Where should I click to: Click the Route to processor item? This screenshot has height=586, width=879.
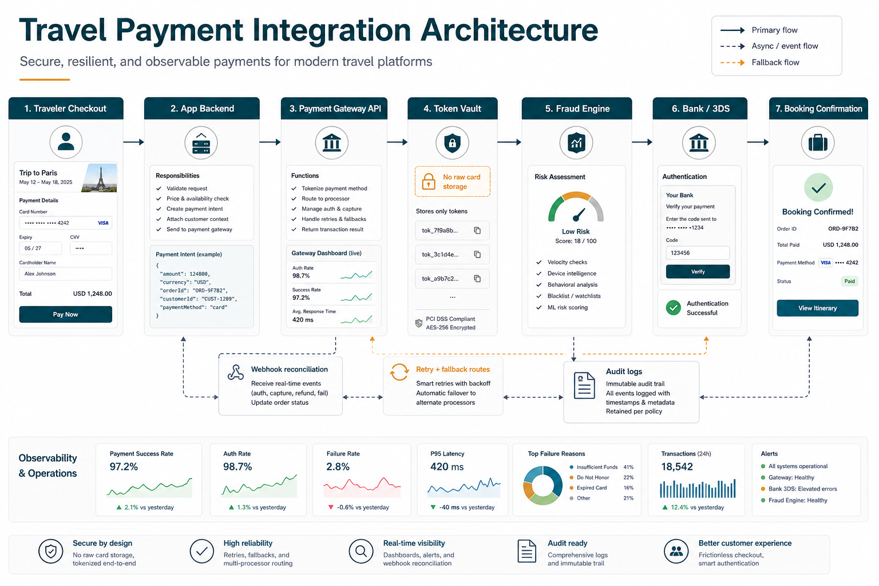tap(321, 199)
